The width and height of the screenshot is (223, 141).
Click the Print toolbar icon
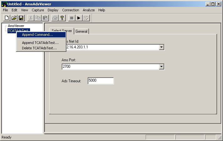[x=55, y=18]
